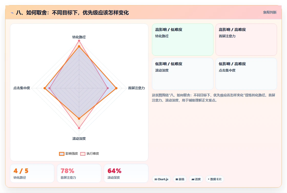Click the 表格 tag icon
The image size is (287, 193).
pos(177,179)
